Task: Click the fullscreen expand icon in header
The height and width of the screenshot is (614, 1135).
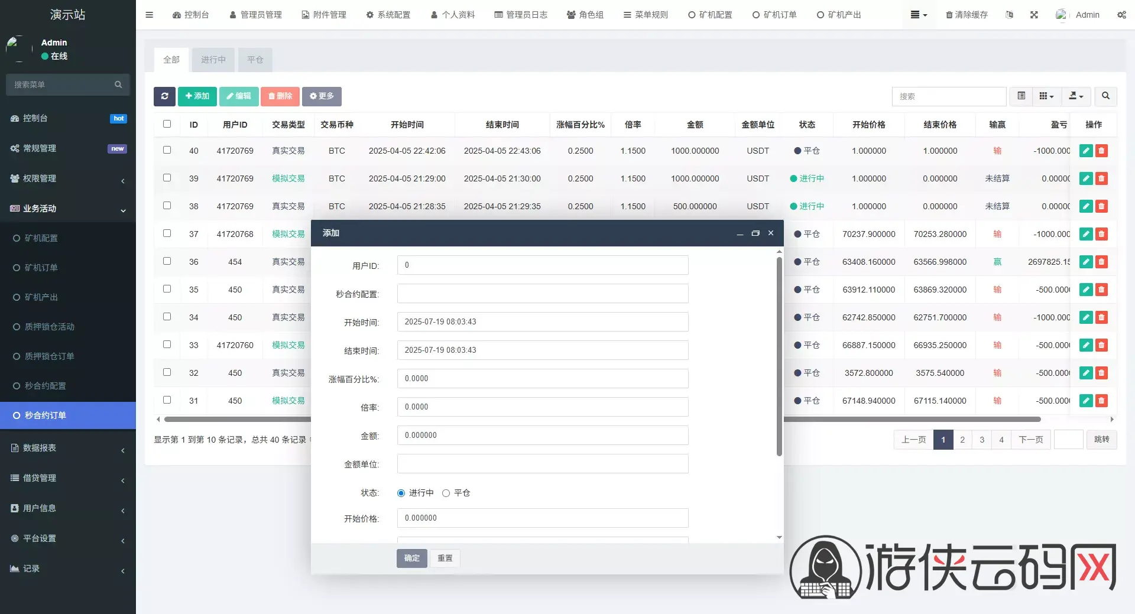Action: pos(1034,15)
